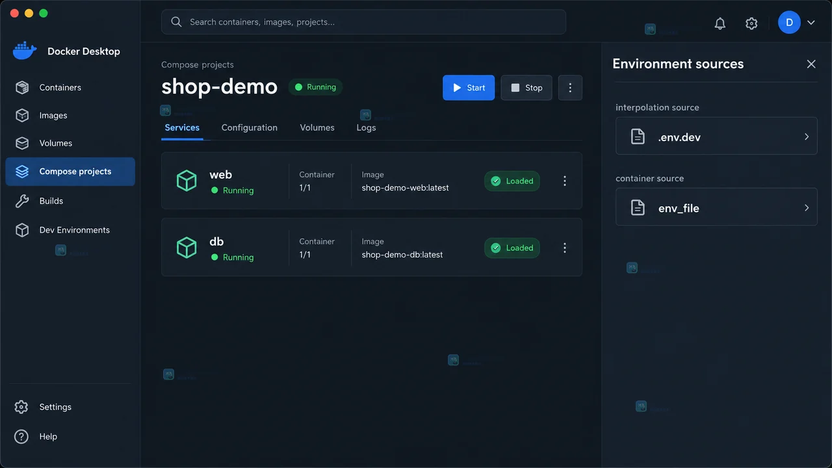This screenshot has height=468, width=832.
Task: Click the project Running status badge
Action: pos(315,87)
